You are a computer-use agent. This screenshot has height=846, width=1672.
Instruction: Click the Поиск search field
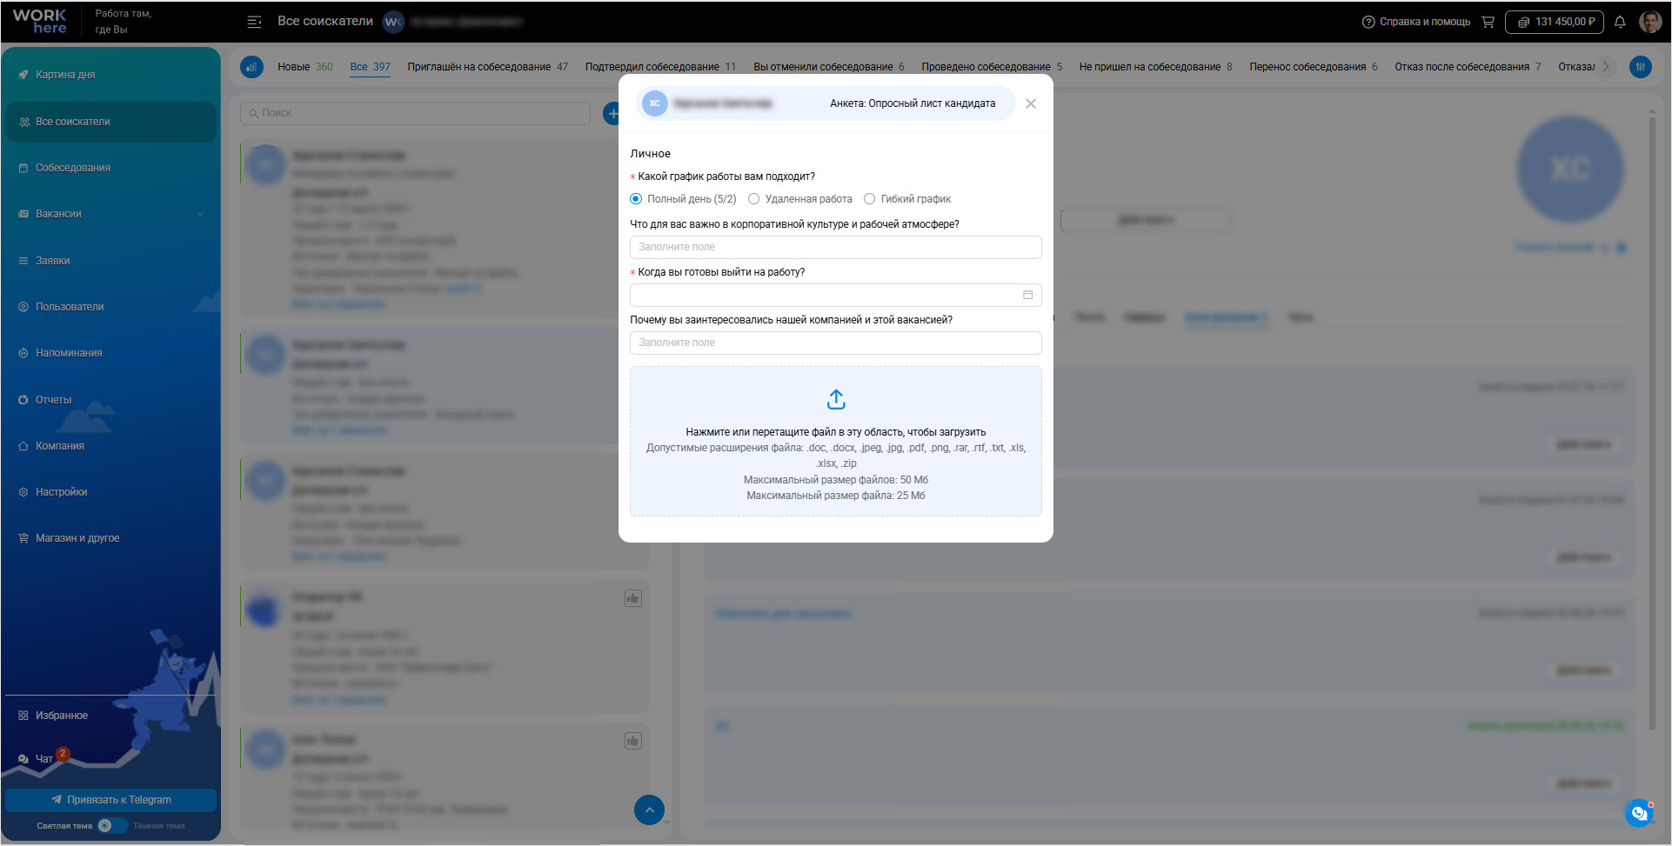click(x=415, y=113)
